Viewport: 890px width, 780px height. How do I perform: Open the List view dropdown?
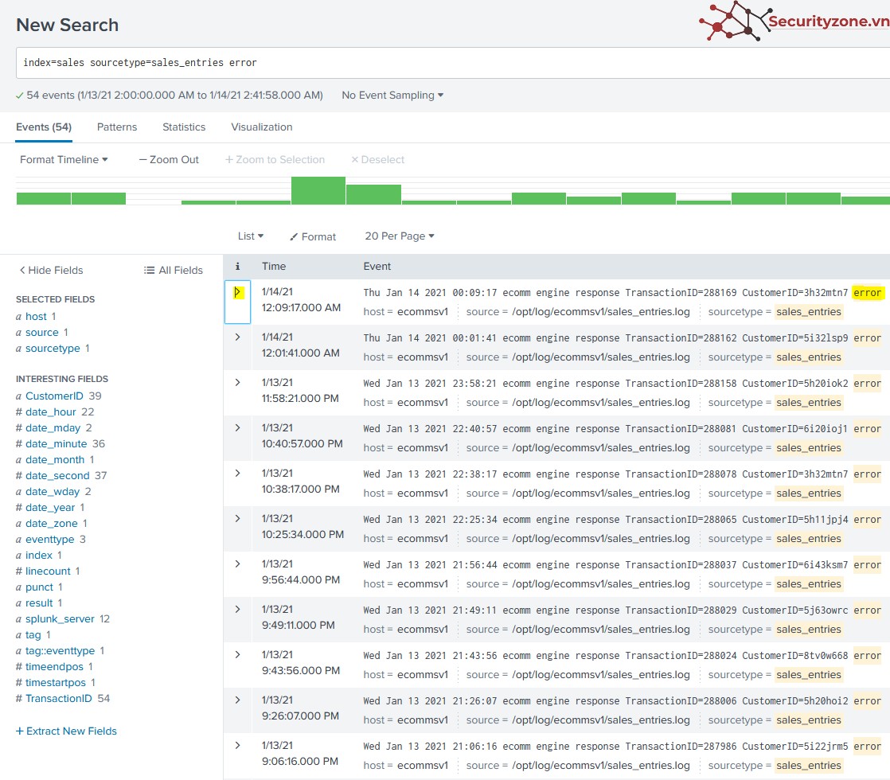[x=250, y=236]
